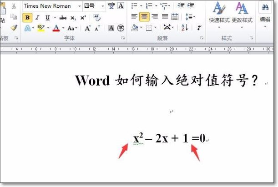278x187 pixels.
Task: Click Multilevel List icon
Action: point(164,6)
